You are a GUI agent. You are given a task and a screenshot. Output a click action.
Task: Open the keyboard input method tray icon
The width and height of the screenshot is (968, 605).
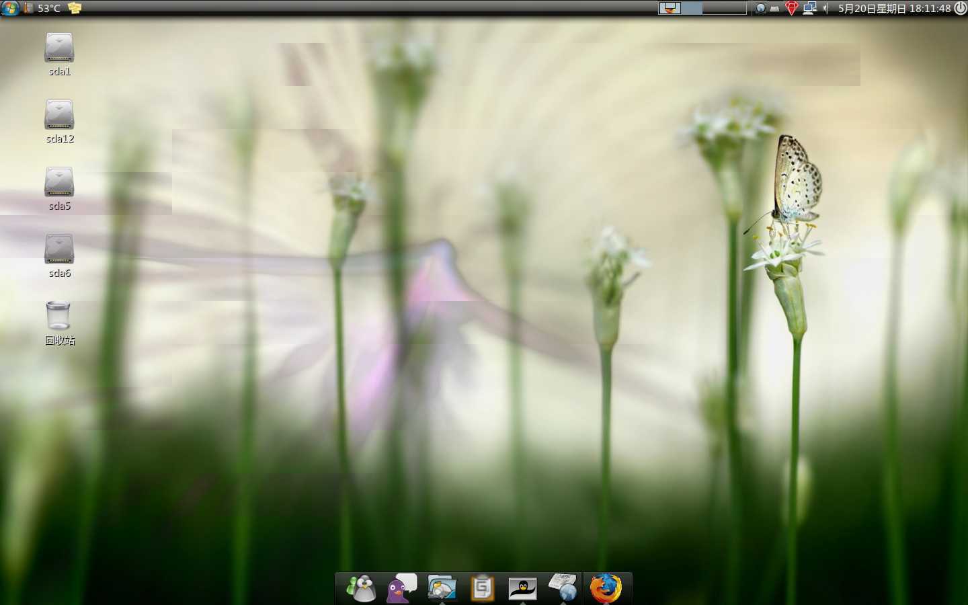point(775,9)
